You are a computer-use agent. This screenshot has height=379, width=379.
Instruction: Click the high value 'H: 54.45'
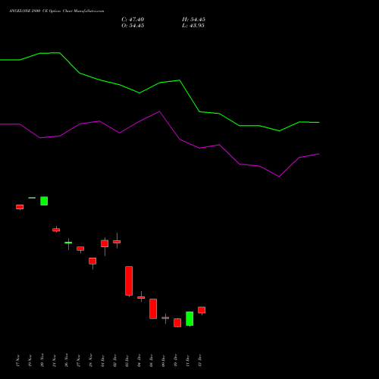click(x=193, y=20)
